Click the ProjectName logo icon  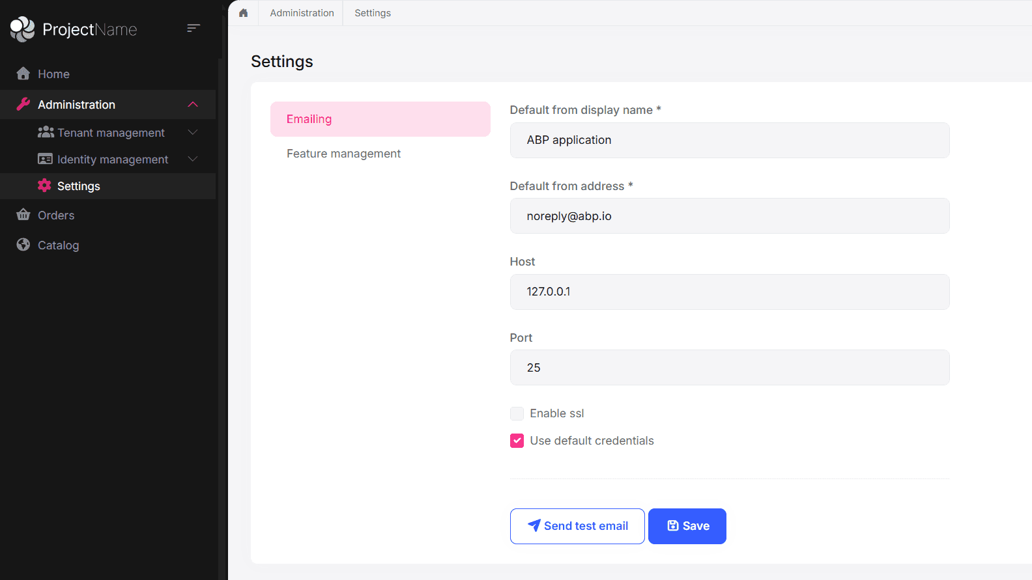22,29
